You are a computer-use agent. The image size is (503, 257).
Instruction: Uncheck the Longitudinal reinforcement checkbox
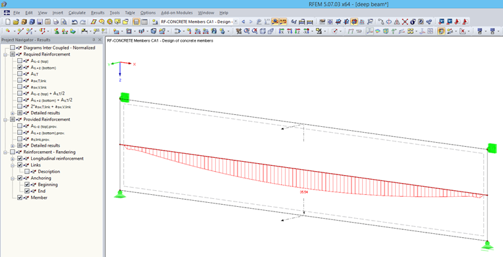pyautogui.click(x=20, y=159)
